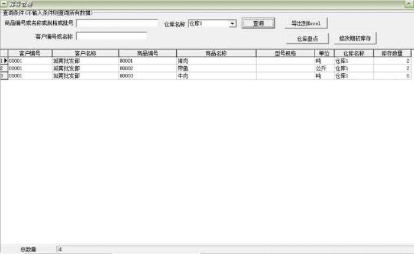Click 仓库1 cell in the 猪肉 row
414x254 pixels.
(354, 61)
